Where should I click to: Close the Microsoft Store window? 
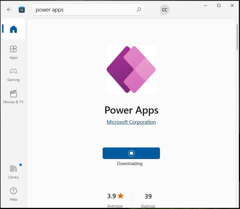tap(232, 6)
